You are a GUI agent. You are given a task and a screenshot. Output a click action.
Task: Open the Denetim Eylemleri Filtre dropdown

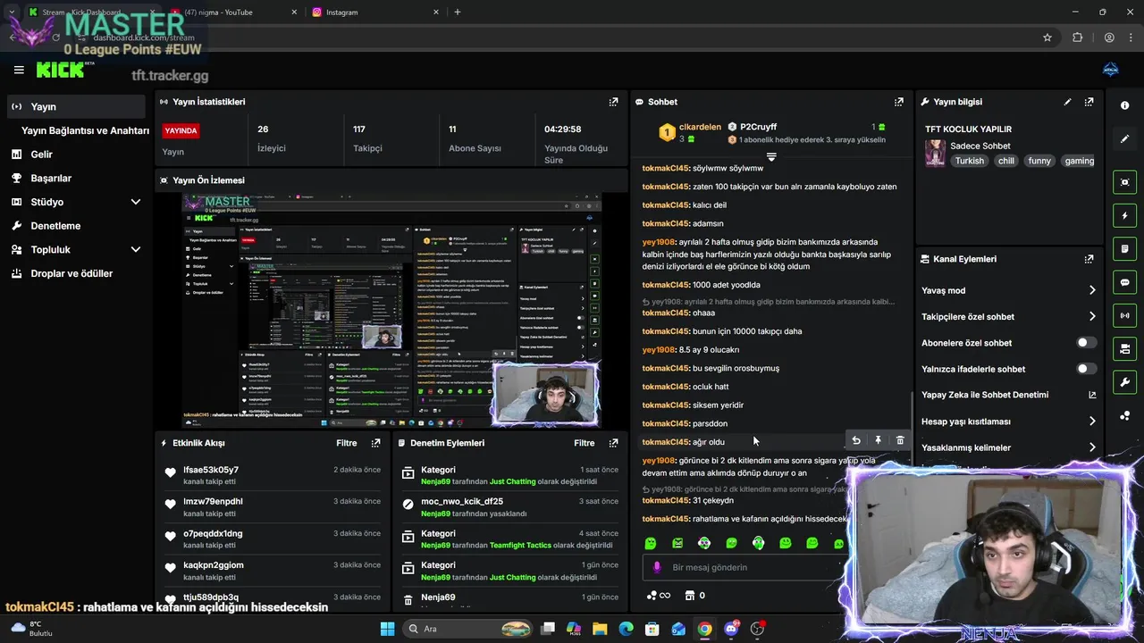[585, 443]
